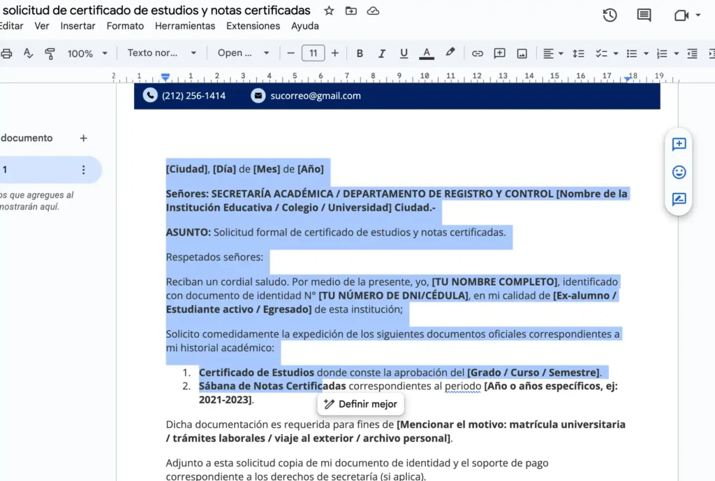
Task: Open the Extensiones menu
Action: coord(253,26)
